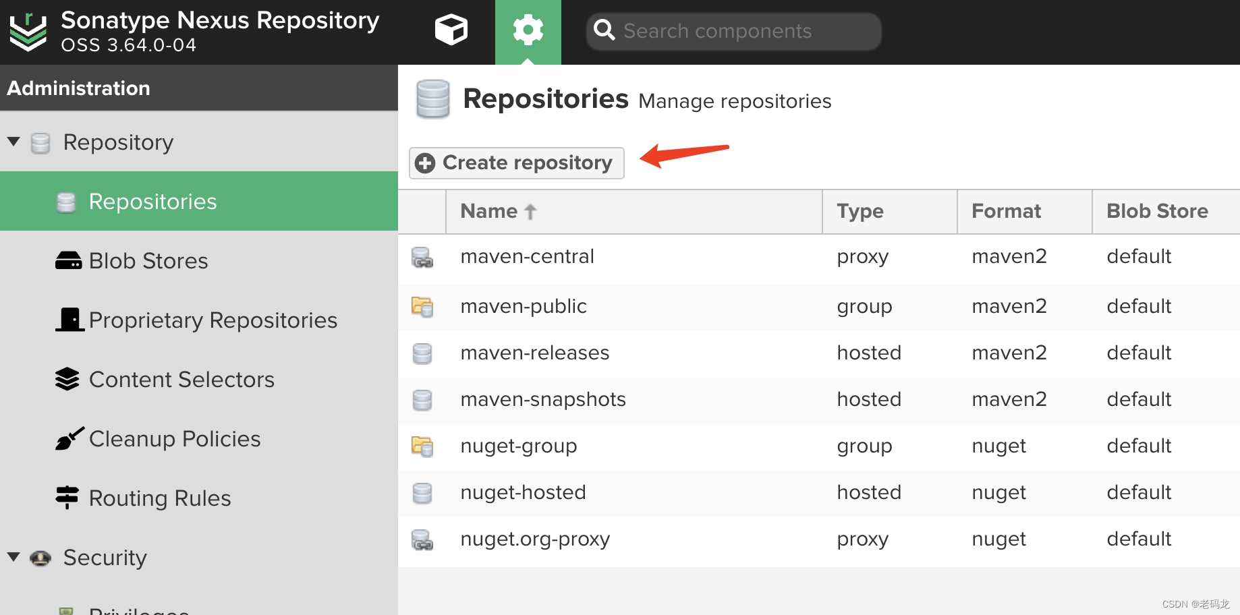Screen dimensions: 1240x615
Task: Open the nuget-hosted repository row
Action: click(x=819, y=493)
